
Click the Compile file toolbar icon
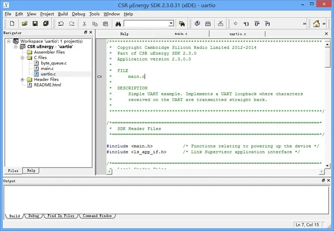(x=197, y=24)
